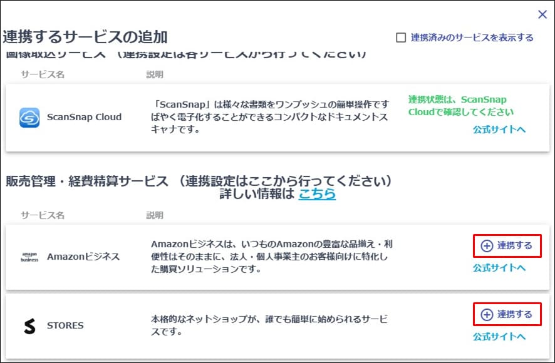
Task: Click the Amazonビジネス description paragraph
Action: click(x=271, y=257)
